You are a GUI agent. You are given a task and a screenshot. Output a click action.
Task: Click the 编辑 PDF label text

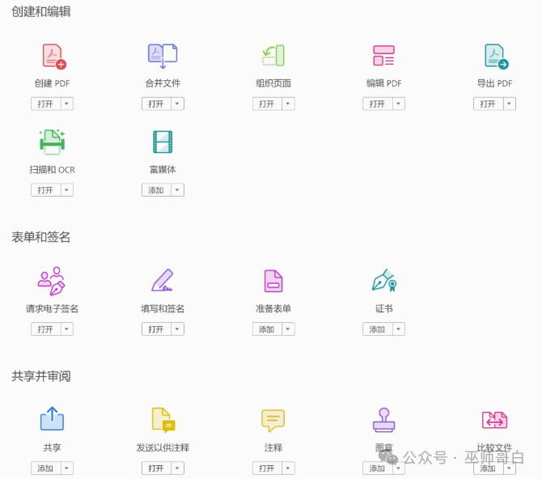tap(384, 83)
